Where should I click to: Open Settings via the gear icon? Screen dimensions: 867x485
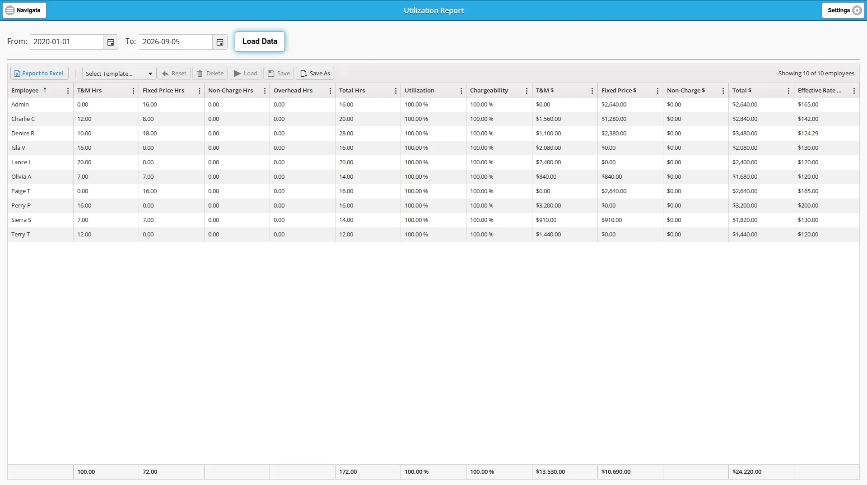point(843,10)
